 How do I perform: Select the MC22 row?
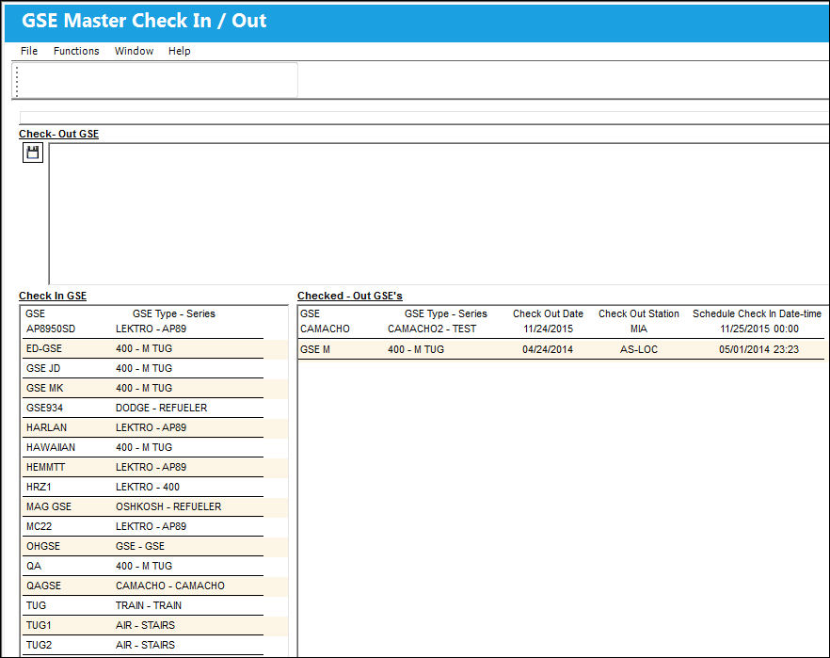pyautogui.click(x=143, y=527)
